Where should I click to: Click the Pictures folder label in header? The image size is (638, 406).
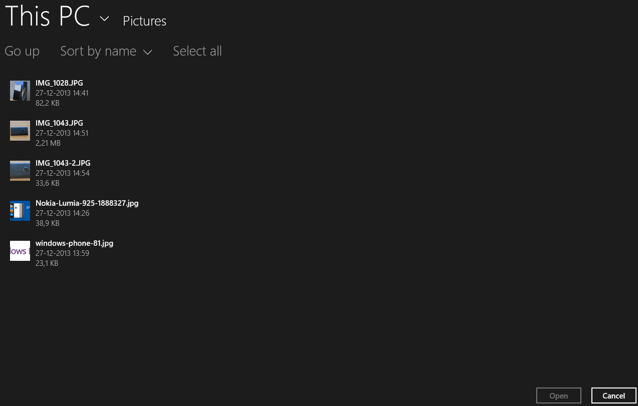(144, 21)
